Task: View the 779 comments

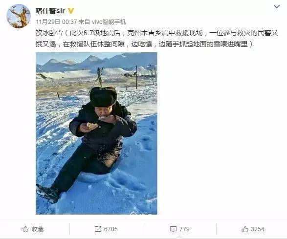Action: point(184,229)
